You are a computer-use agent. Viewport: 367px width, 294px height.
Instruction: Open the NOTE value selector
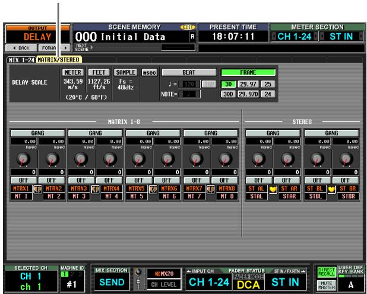point(189,94)
